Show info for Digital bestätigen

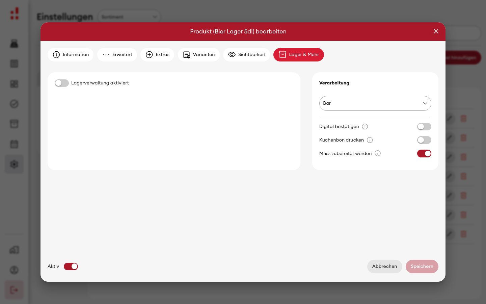pos(365,127)
